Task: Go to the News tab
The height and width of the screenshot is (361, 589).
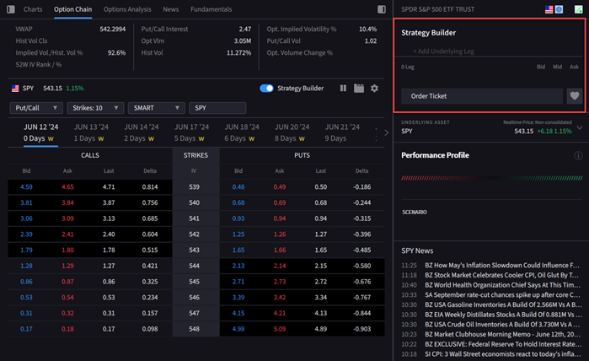Action: click(x=170, y=9)
